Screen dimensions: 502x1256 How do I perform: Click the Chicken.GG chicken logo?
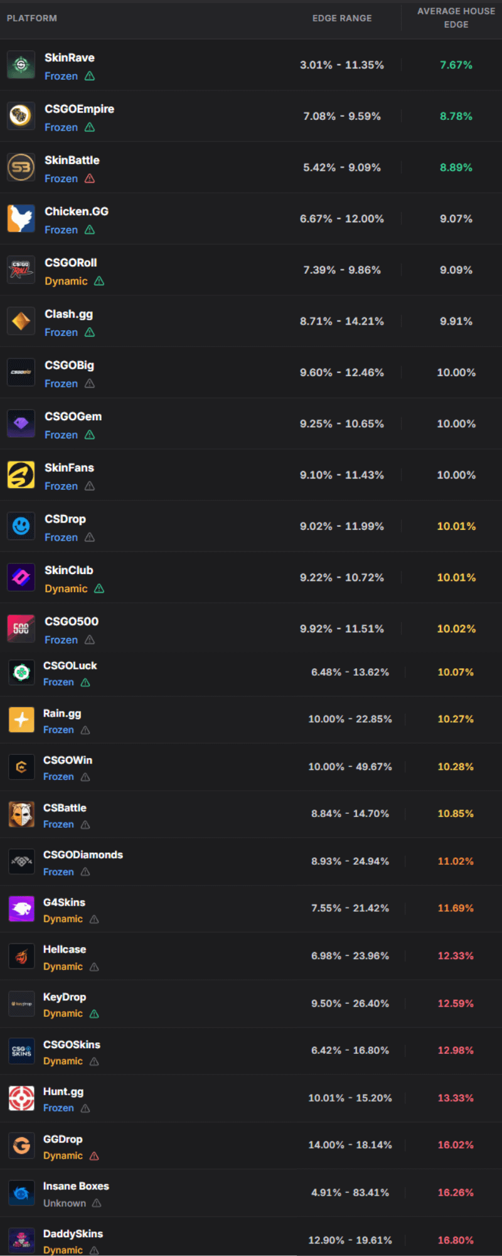[21, 219]
